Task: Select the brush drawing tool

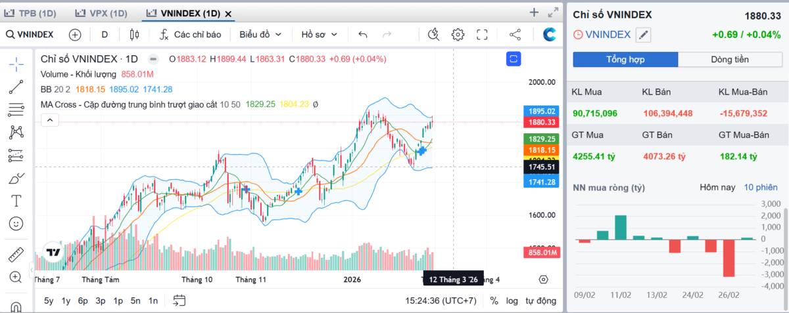Action: click(x=16, y=178)
